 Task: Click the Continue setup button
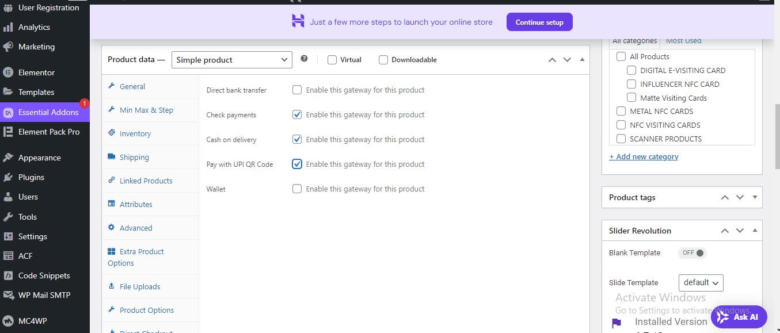pyautogui.click(x=539, y=22)
